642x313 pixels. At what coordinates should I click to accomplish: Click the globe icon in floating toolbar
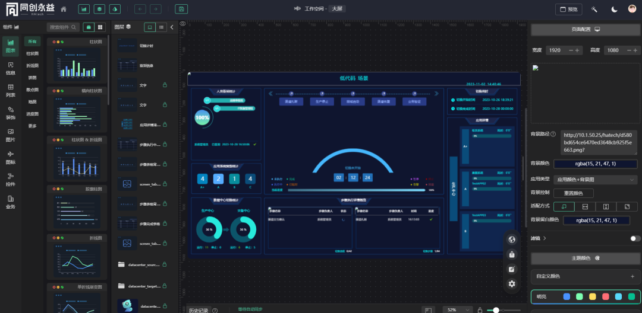tap(511, 239)
